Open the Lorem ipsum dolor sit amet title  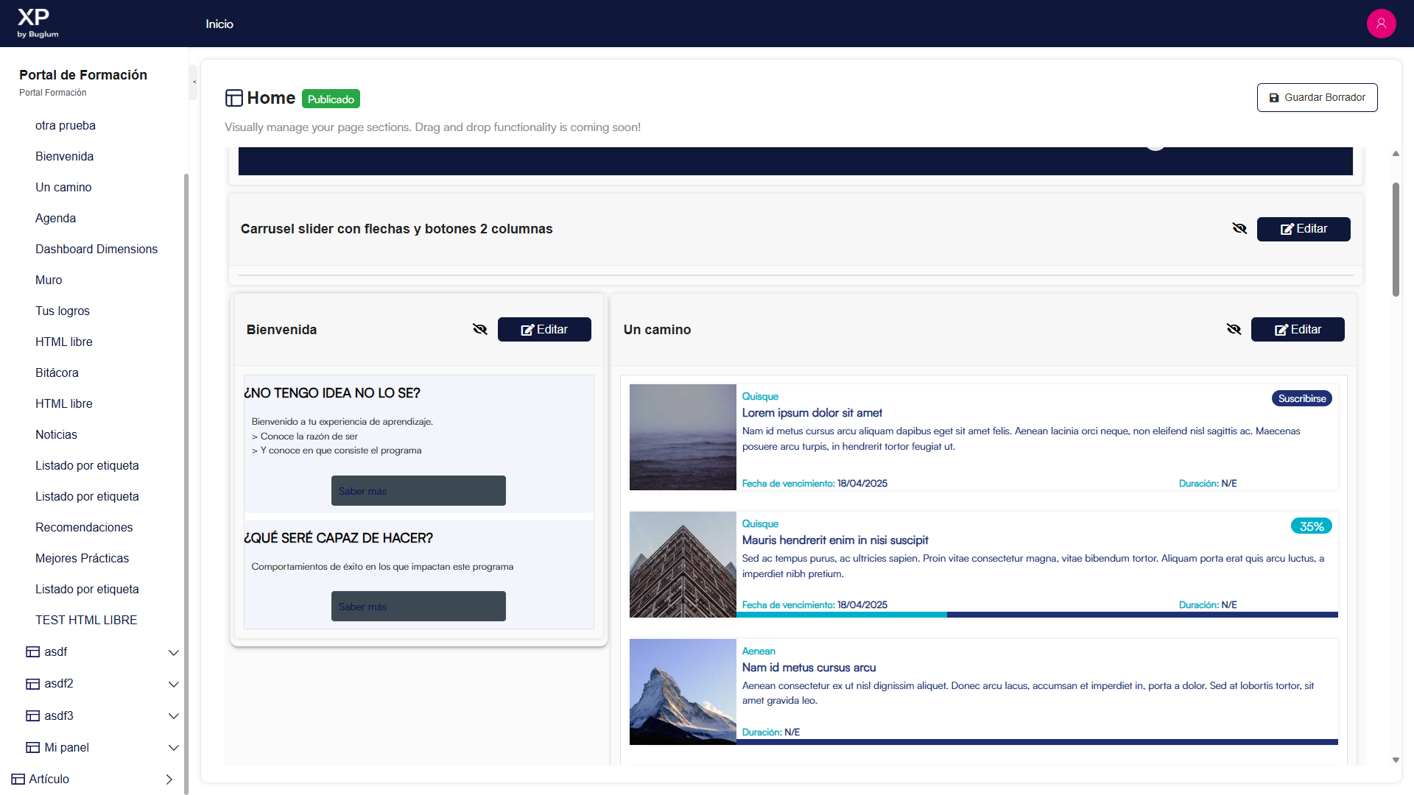pos(812,413)
